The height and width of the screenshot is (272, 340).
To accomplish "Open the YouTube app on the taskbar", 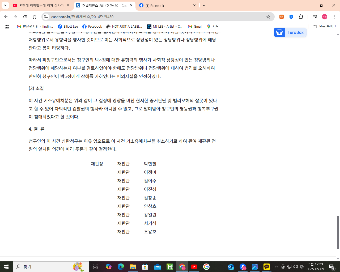I will 194,267.
